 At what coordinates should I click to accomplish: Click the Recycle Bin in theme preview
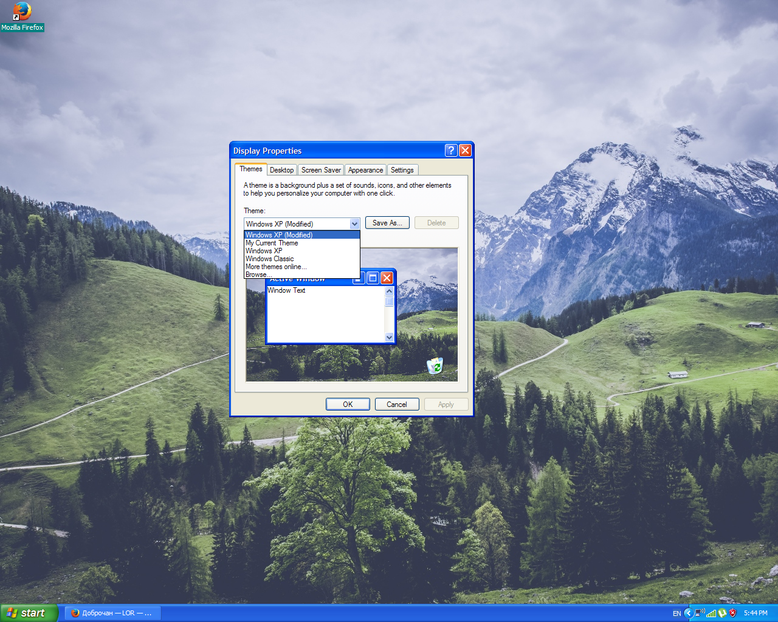(x=435, y=366)
